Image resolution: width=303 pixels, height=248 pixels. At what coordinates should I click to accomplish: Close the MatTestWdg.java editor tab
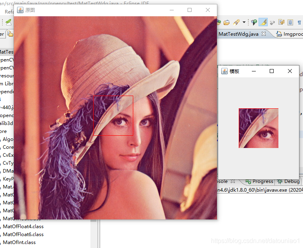pos(264,34)
